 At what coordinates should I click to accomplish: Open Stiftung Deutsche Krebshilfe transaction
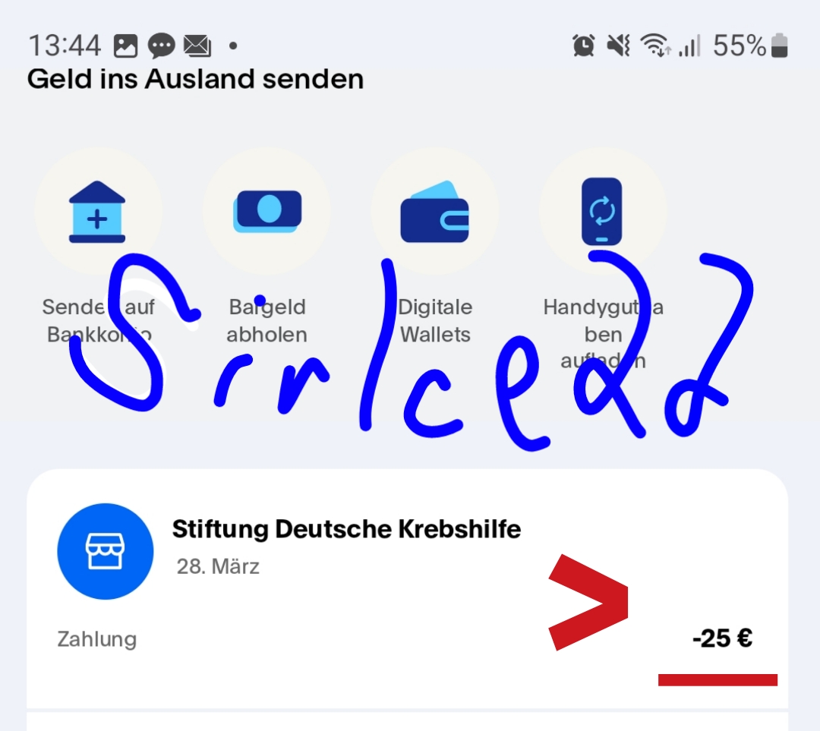tap(408, 588)
